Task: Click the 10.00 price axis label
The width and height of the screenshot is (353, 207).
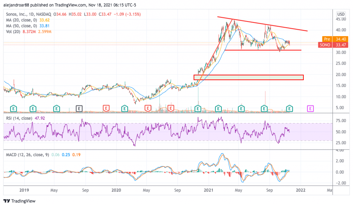Action: [x=341, y=97]
